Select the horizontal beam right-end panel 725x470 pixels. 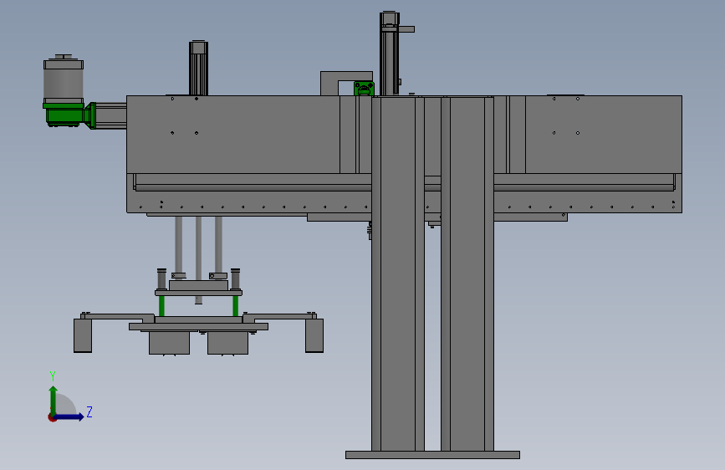pos(604,135)
